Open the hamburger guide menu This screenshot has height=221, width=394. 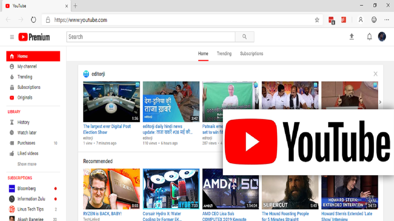[x=12, y=37]
